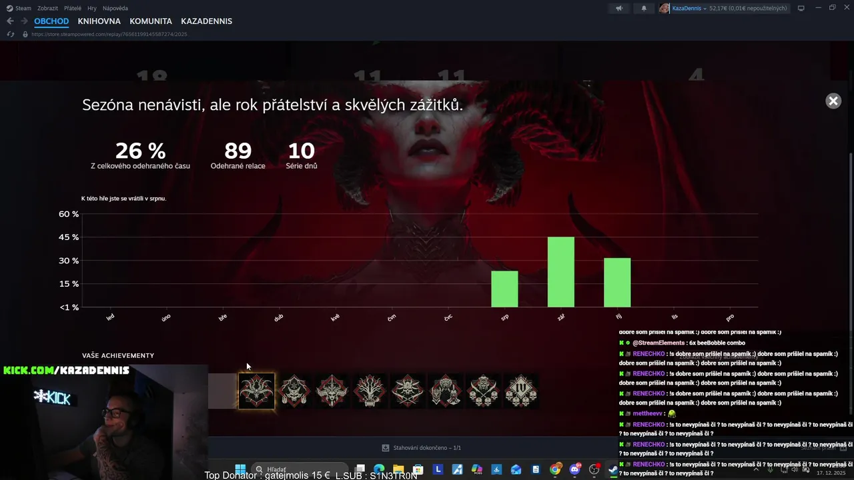
Task: Open Outlook mail from taskbar
Action: point(516,469)
